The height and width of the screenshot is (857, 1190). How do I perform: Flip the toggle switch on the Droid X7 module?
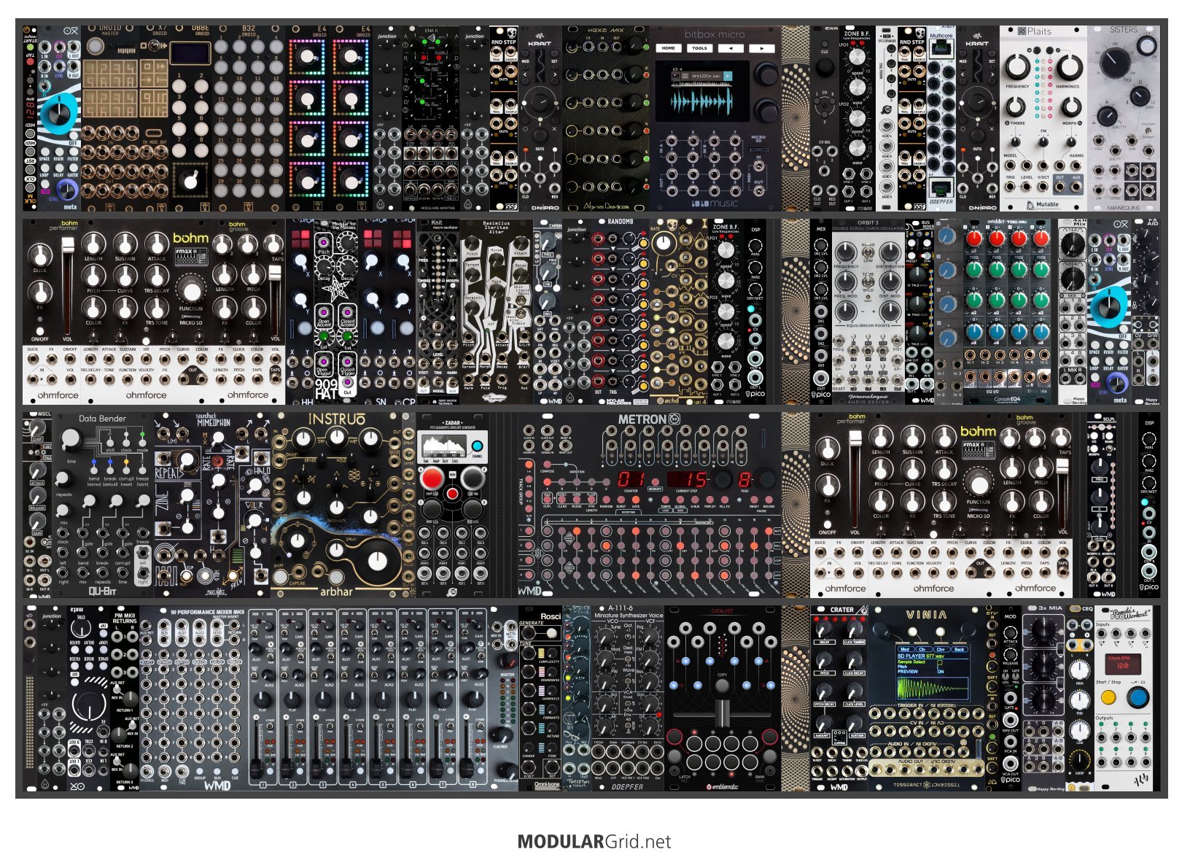click(x=155, y=46)
